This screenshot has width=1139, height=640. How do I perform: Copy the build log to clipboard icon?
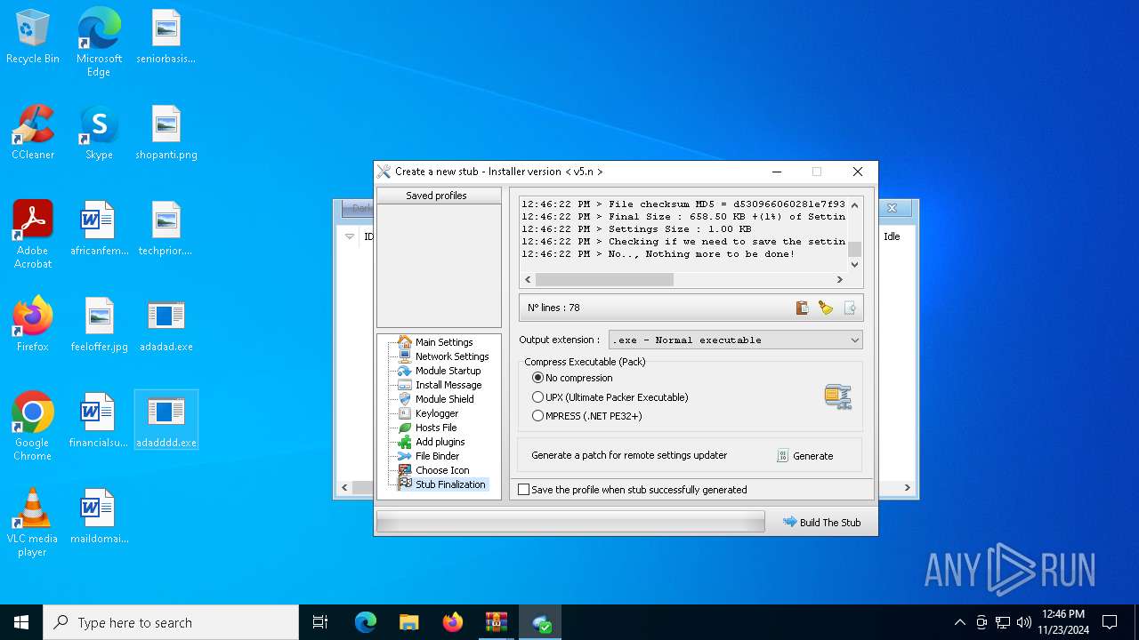802,308
